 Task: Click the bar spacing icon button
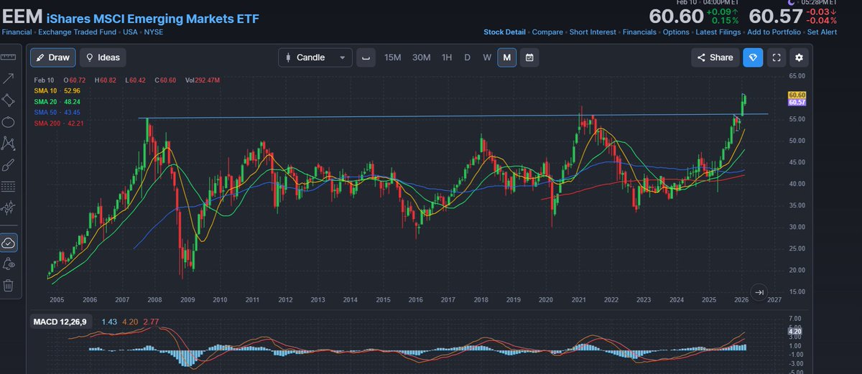[366, 57]
